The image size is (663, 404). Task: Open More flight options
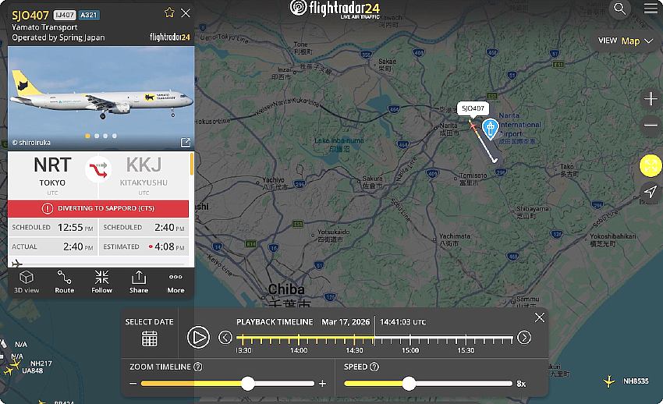coord(175,282)
